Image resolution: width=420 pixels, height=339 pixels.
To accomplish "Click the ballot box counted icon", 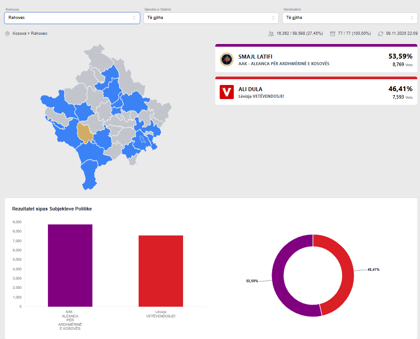I will pos(333,33).
